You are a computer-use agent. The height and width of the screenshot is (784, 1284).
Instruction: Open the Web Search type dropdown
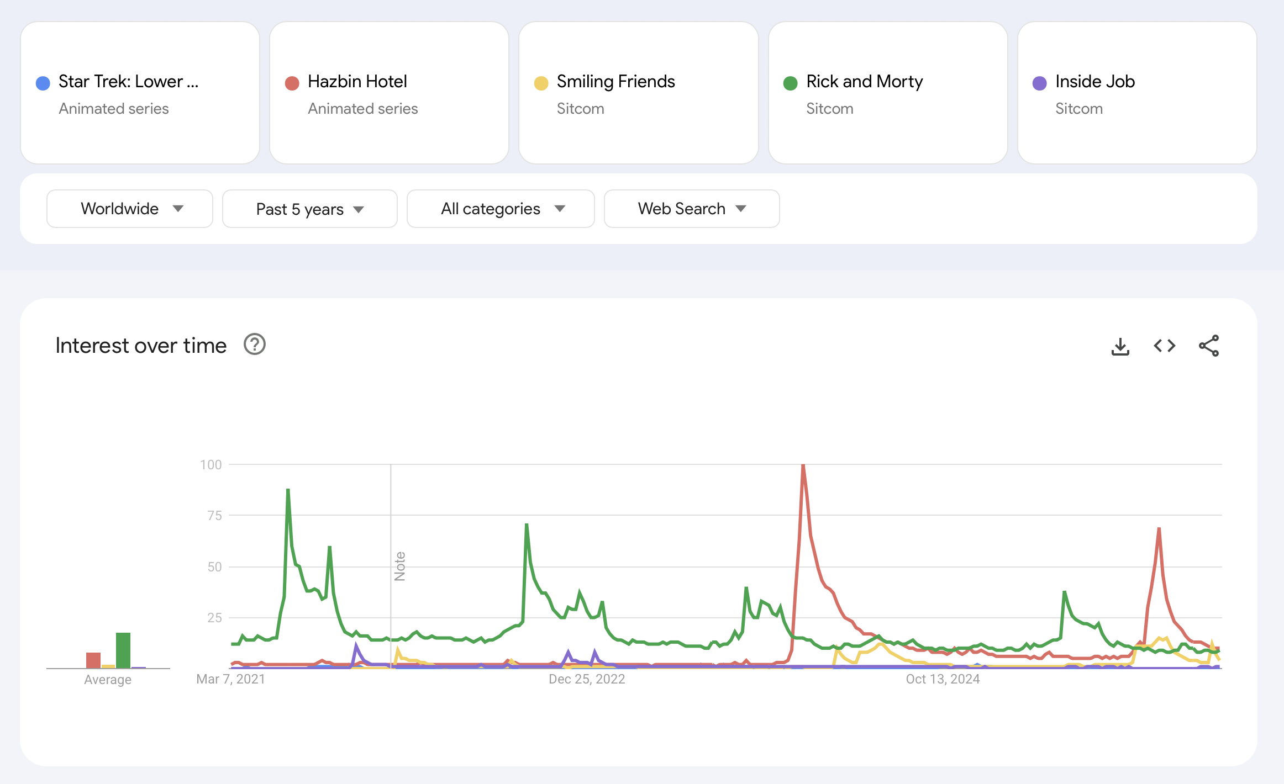pos(692,209)
